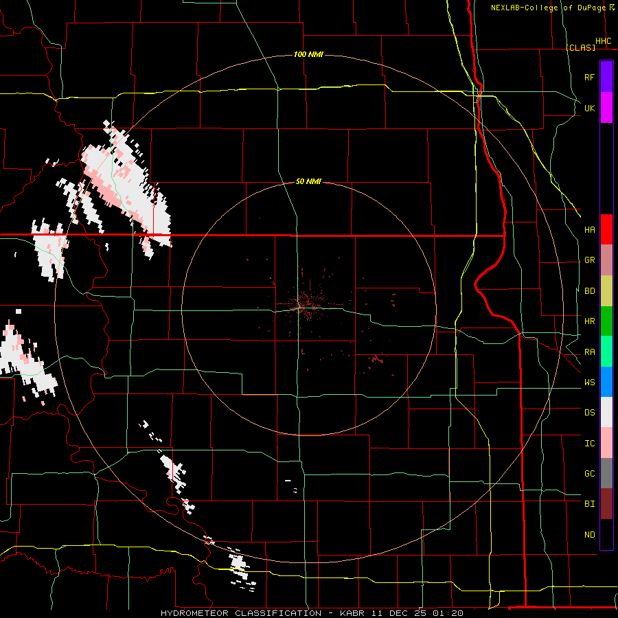Click the RF legend label
The image size is (618, 618).
point(589,77)
